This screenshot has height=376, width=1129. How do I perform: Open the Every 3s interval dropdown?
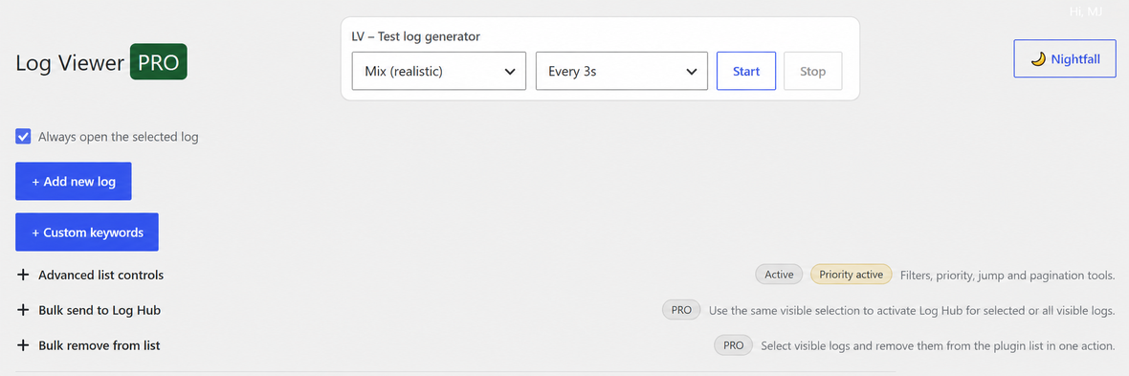(x=622, y=72)
